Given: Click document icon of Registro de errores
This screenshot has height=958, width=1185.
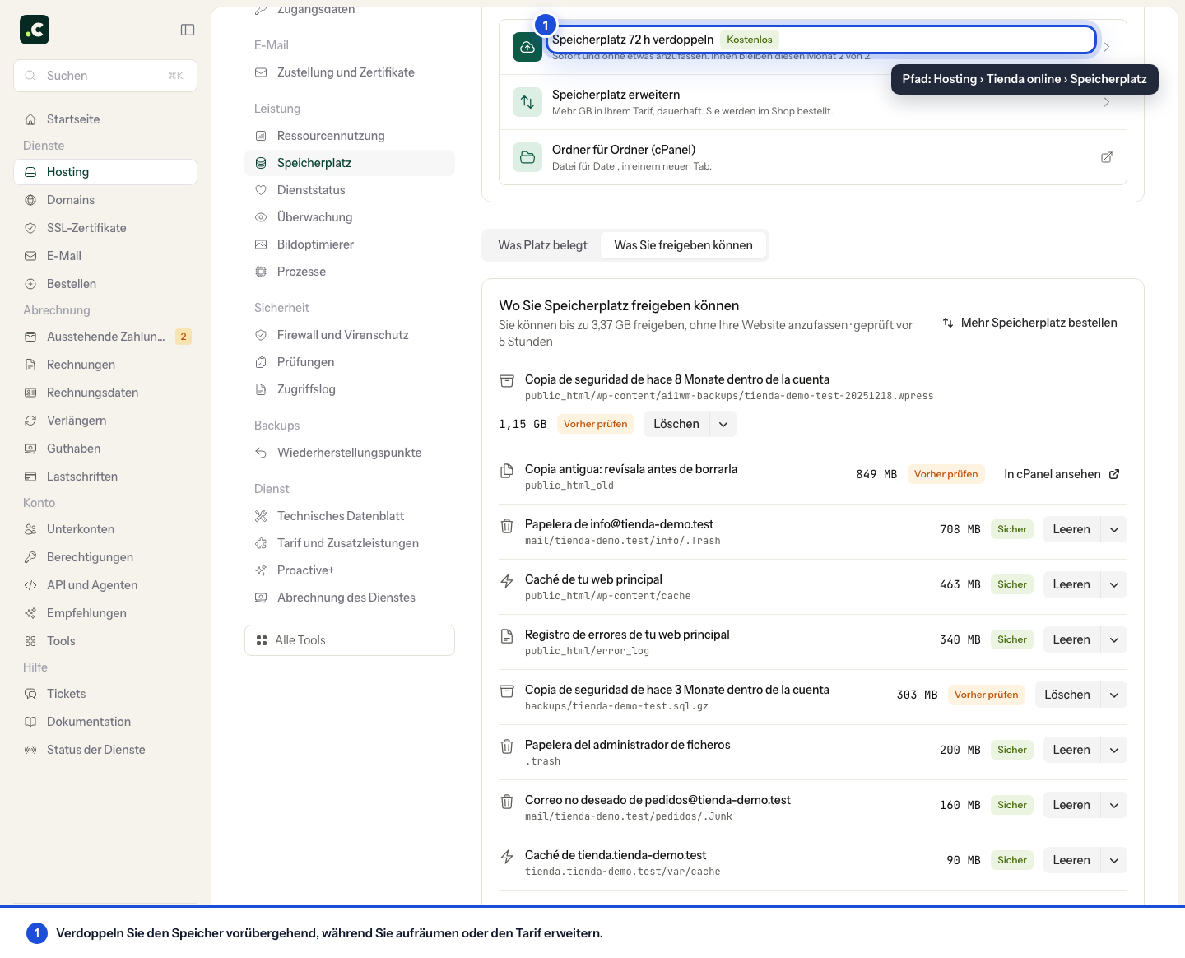Looking at the screenshot, I should (x=507, y=635).
